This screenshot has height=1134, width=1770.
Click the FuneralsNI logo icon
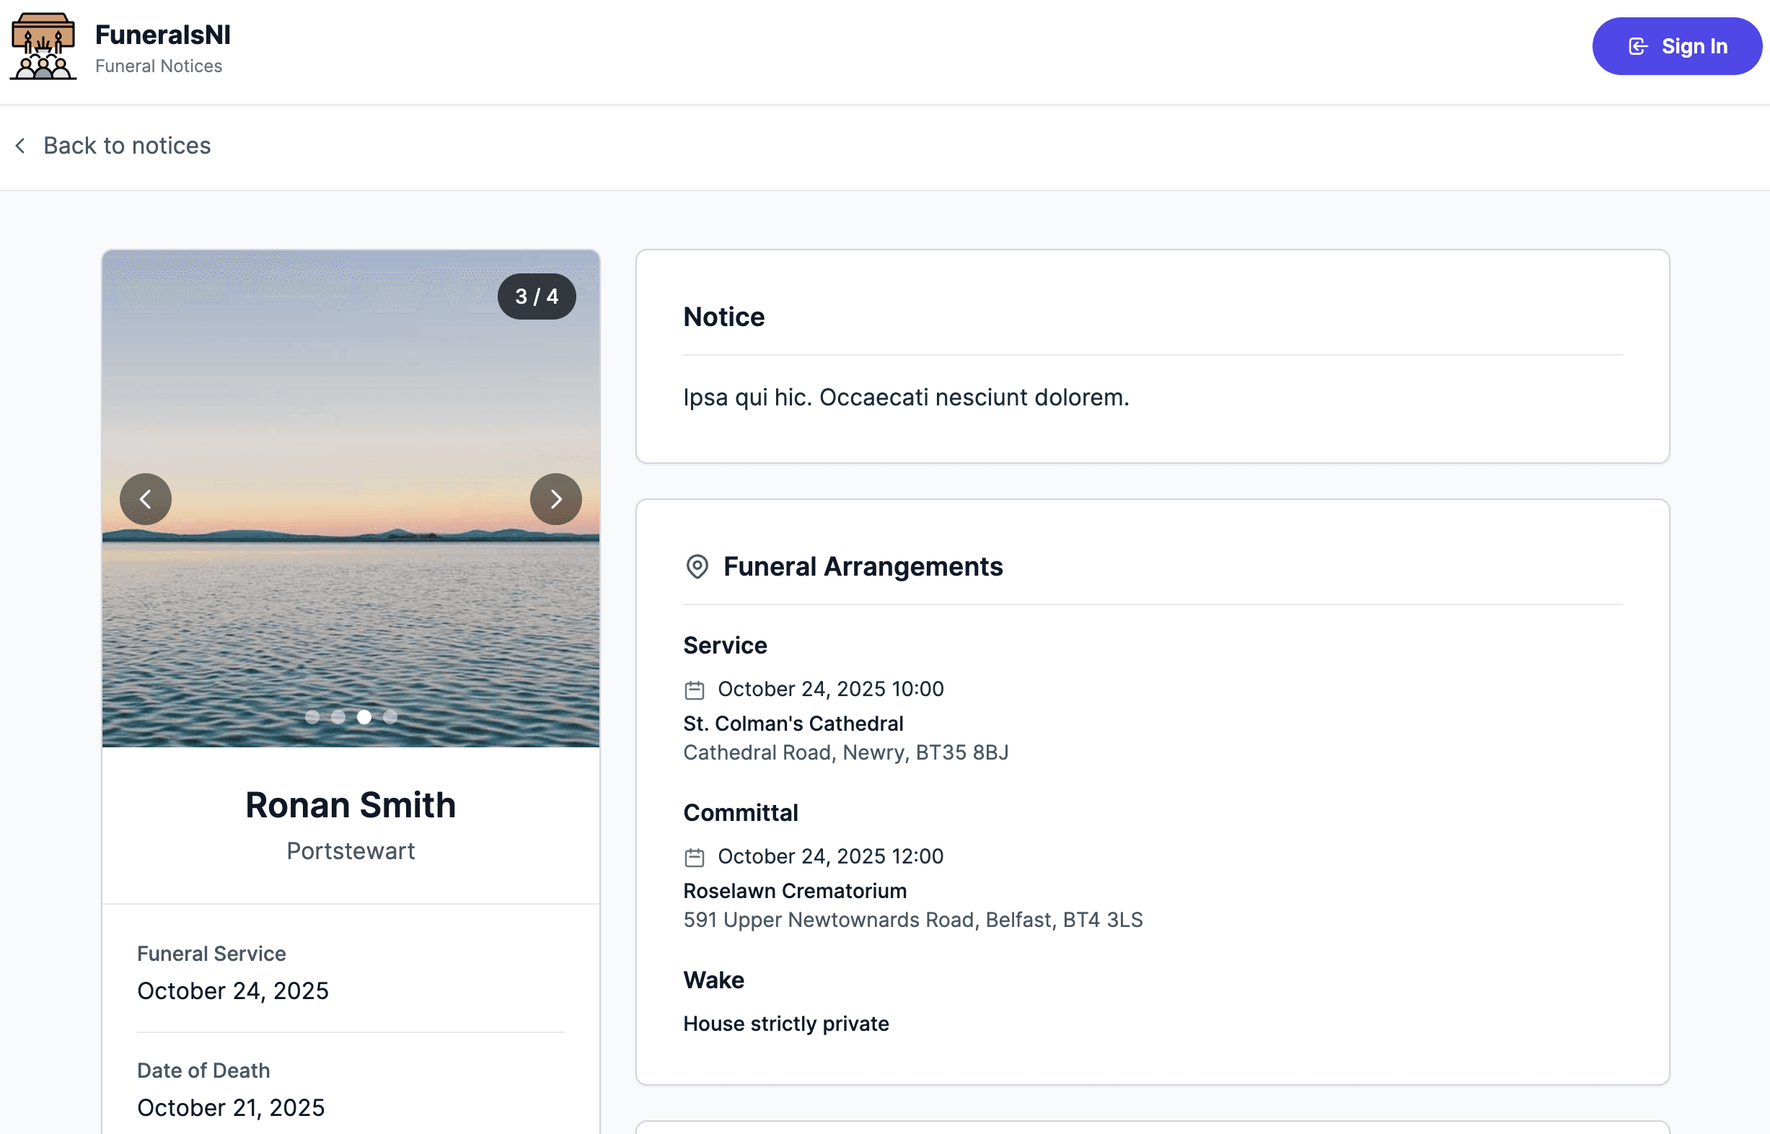[x=43, y=45]
